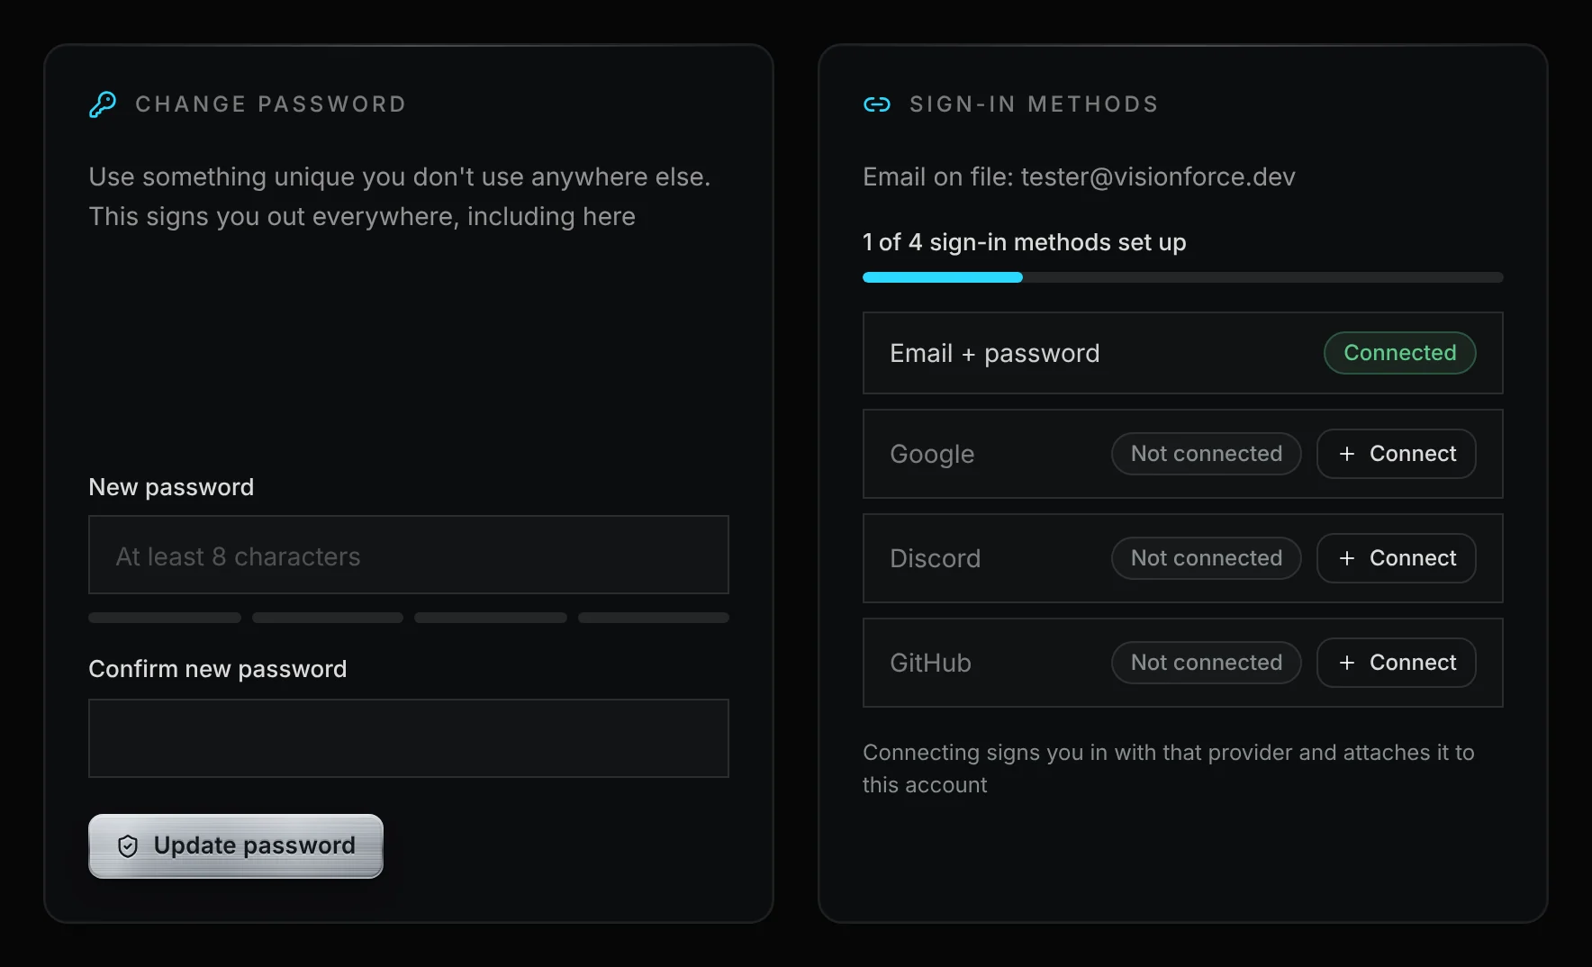
Task: Click the key icon beside Change Password
Action: 103,104
